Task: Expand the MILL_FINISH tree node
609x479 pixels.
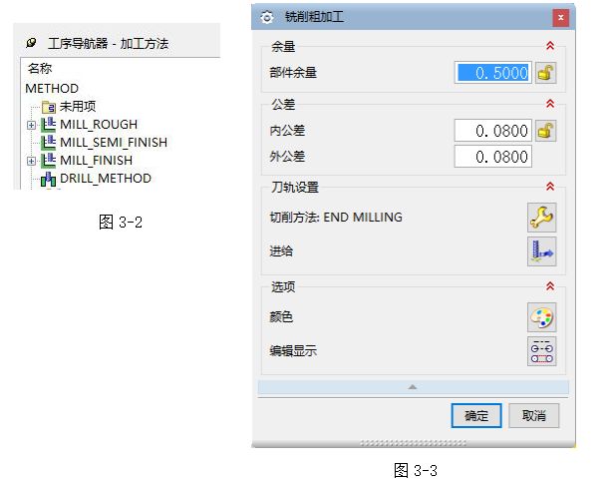Action: point(32,161)
